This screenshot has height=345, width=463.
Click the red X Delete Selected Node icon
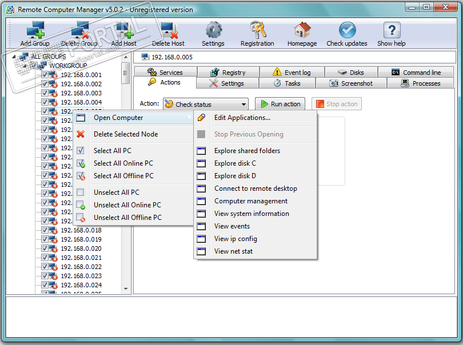coord(81,134)
